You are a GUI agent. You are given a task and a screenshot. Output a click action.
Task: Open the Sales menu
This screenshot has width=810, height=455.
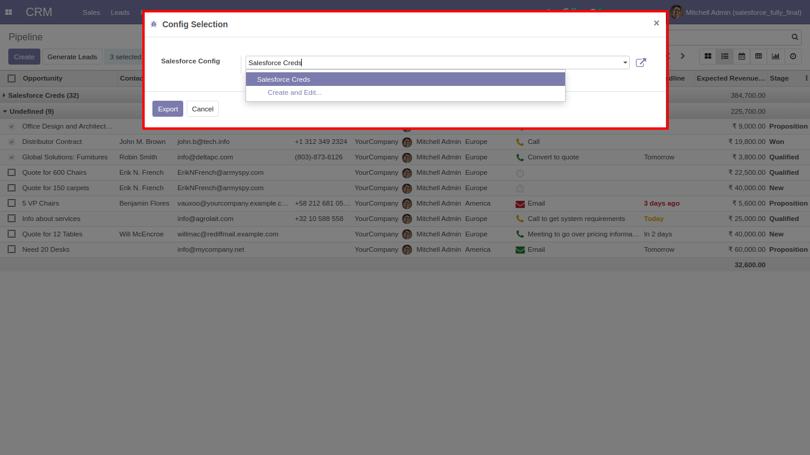tap(91, 12)
